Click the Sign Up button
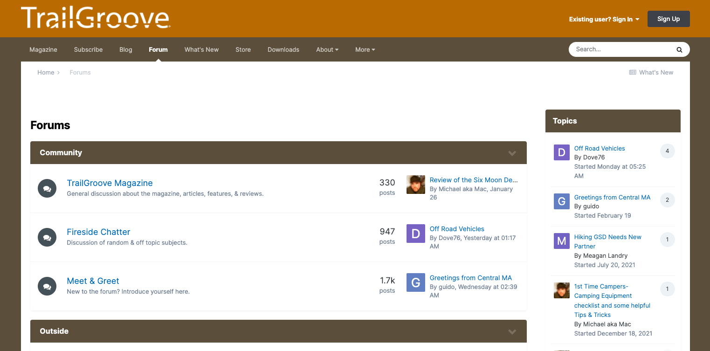 (x=668, y=19)
